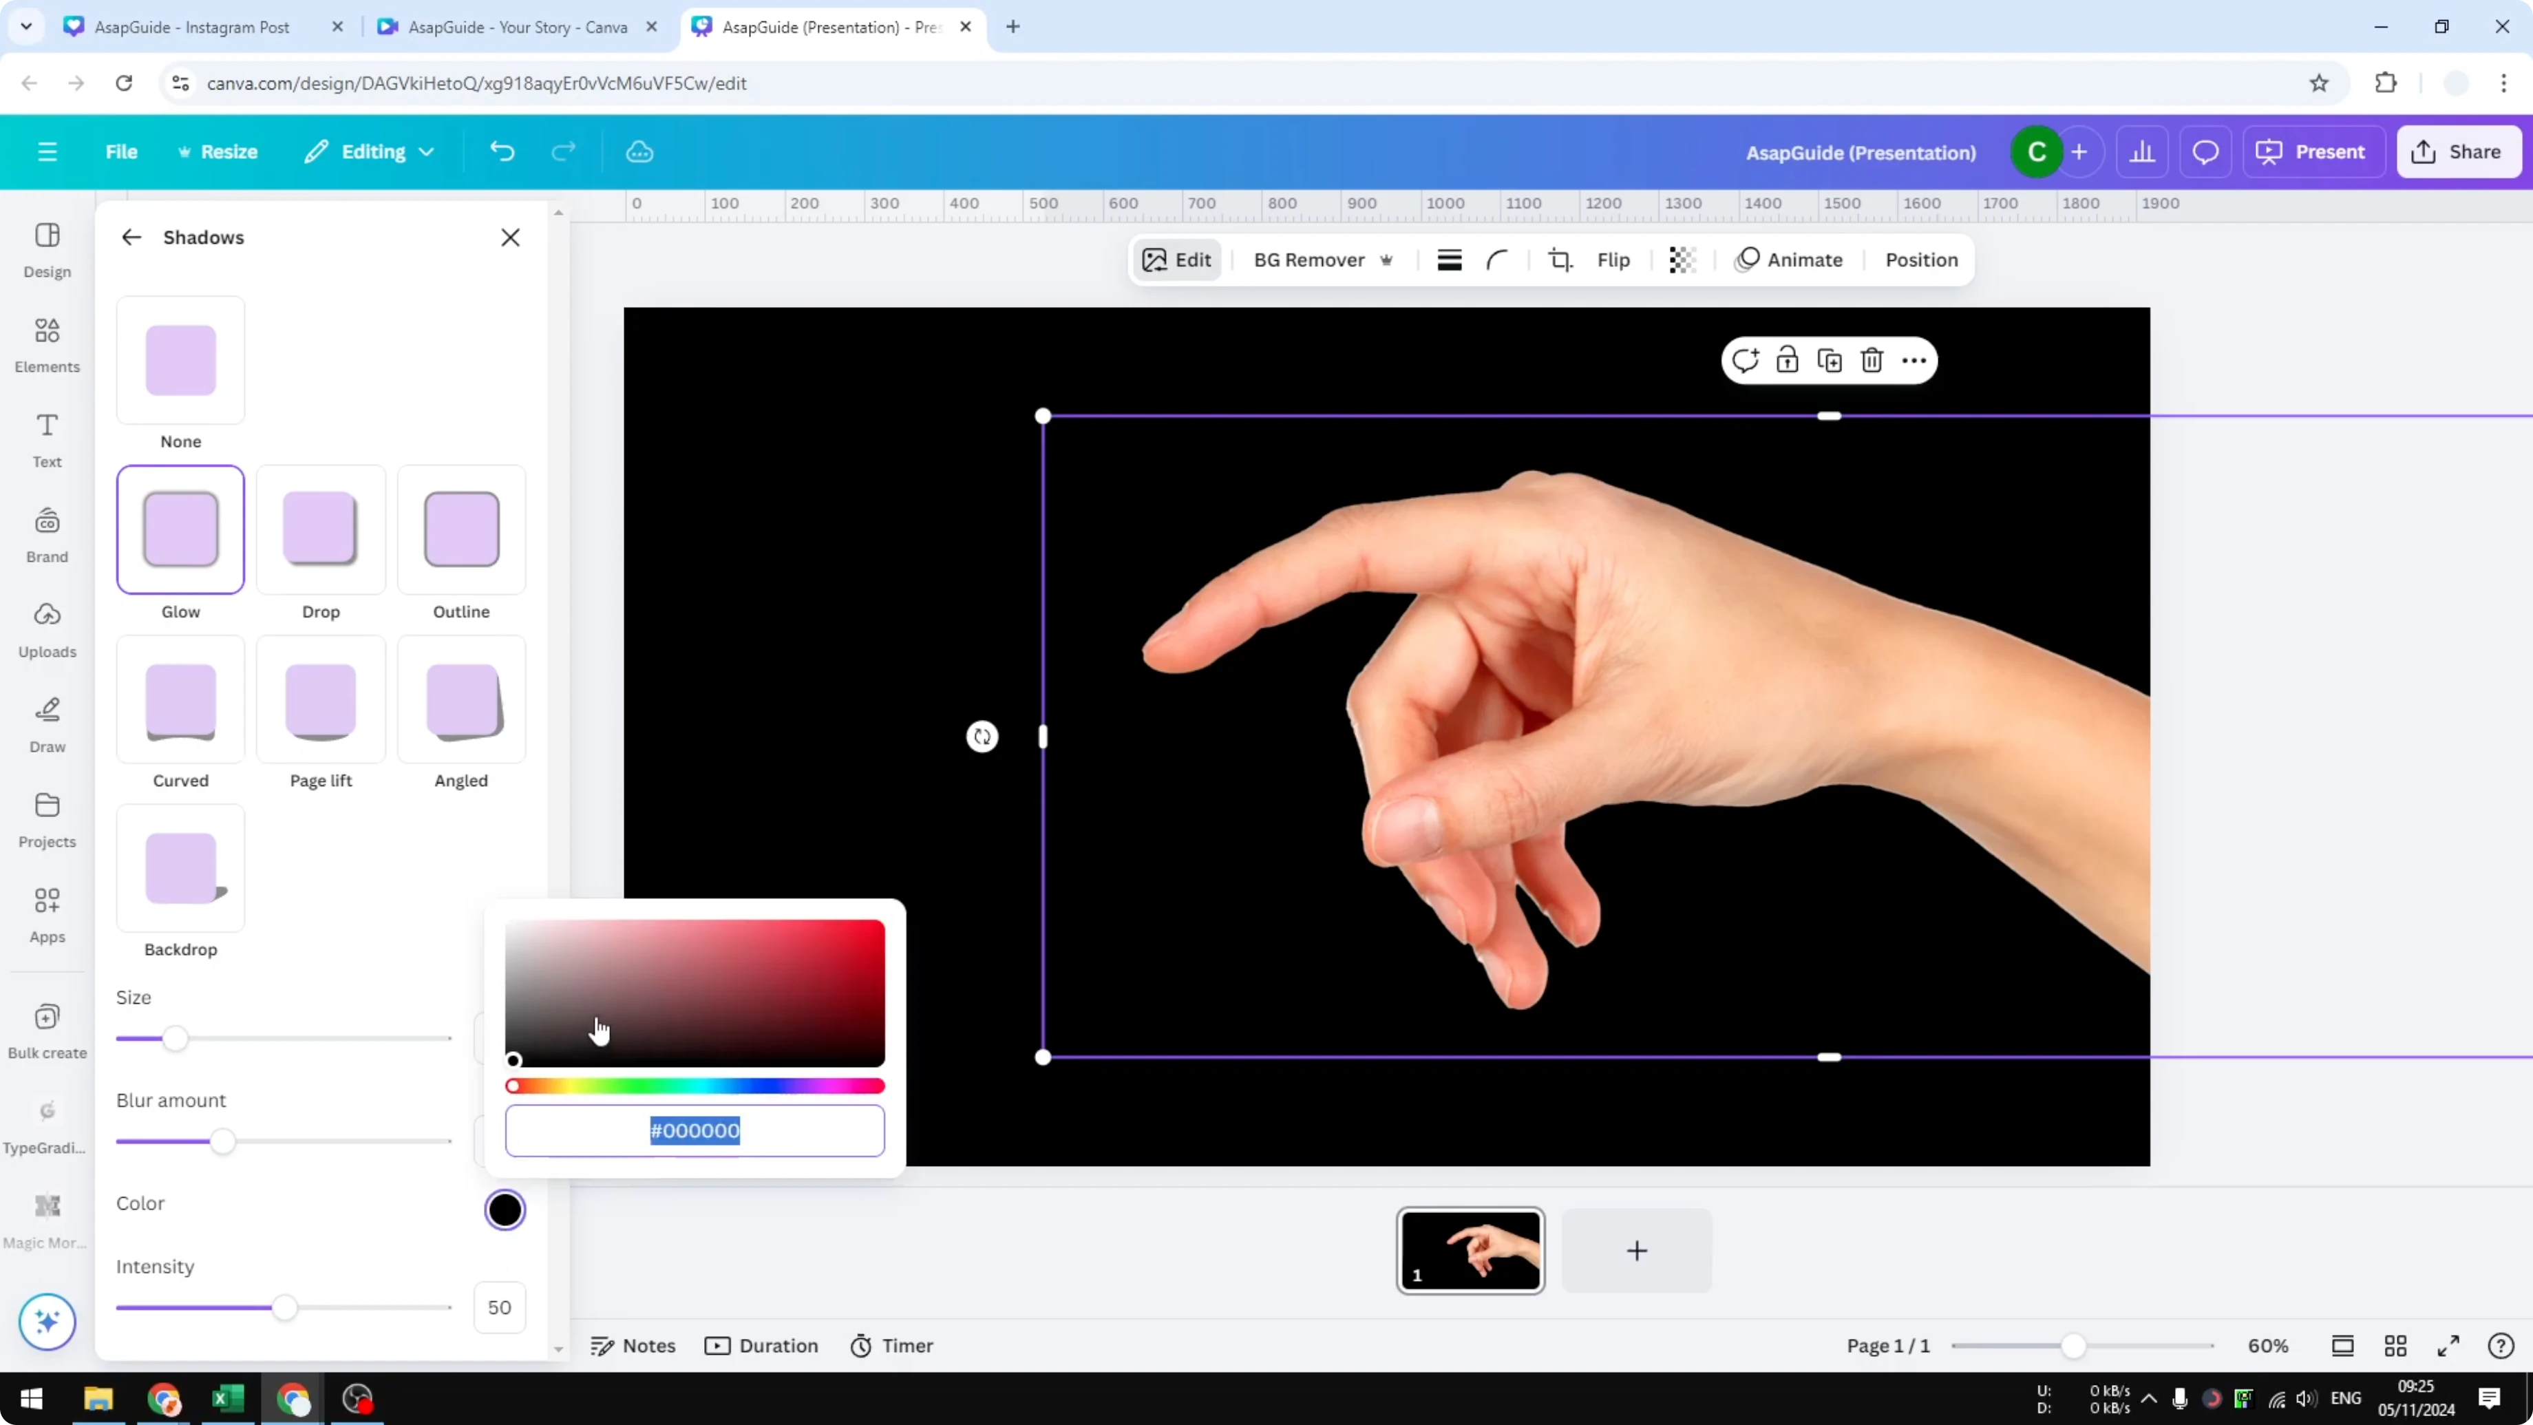
Task: Select page 1 thumbnail
Action: (x=1470, y=1250)
